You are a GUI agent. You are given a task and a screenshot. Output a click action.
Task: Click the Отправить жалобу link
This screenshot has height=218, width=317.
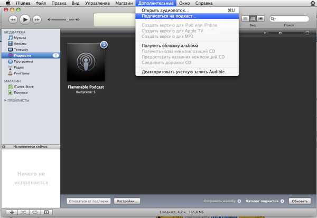click(x=222, y=201)
